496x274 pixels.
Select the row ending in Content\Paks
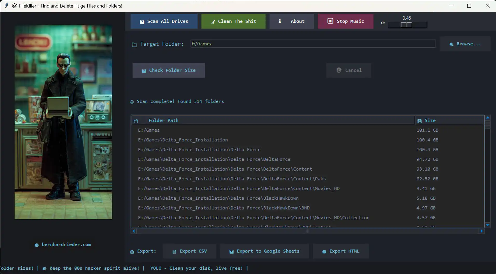point(307,179)
